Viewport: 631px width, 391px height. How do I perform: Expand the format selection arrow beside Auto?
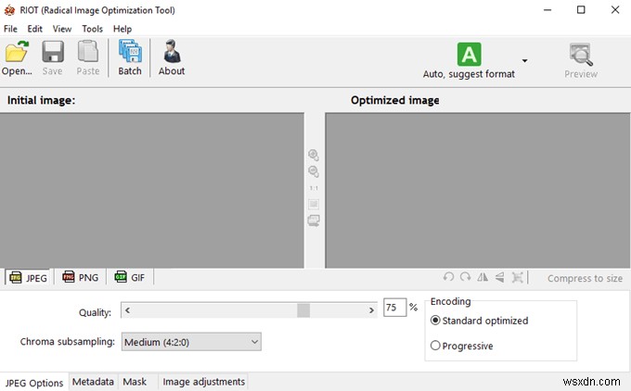(524, 60)
